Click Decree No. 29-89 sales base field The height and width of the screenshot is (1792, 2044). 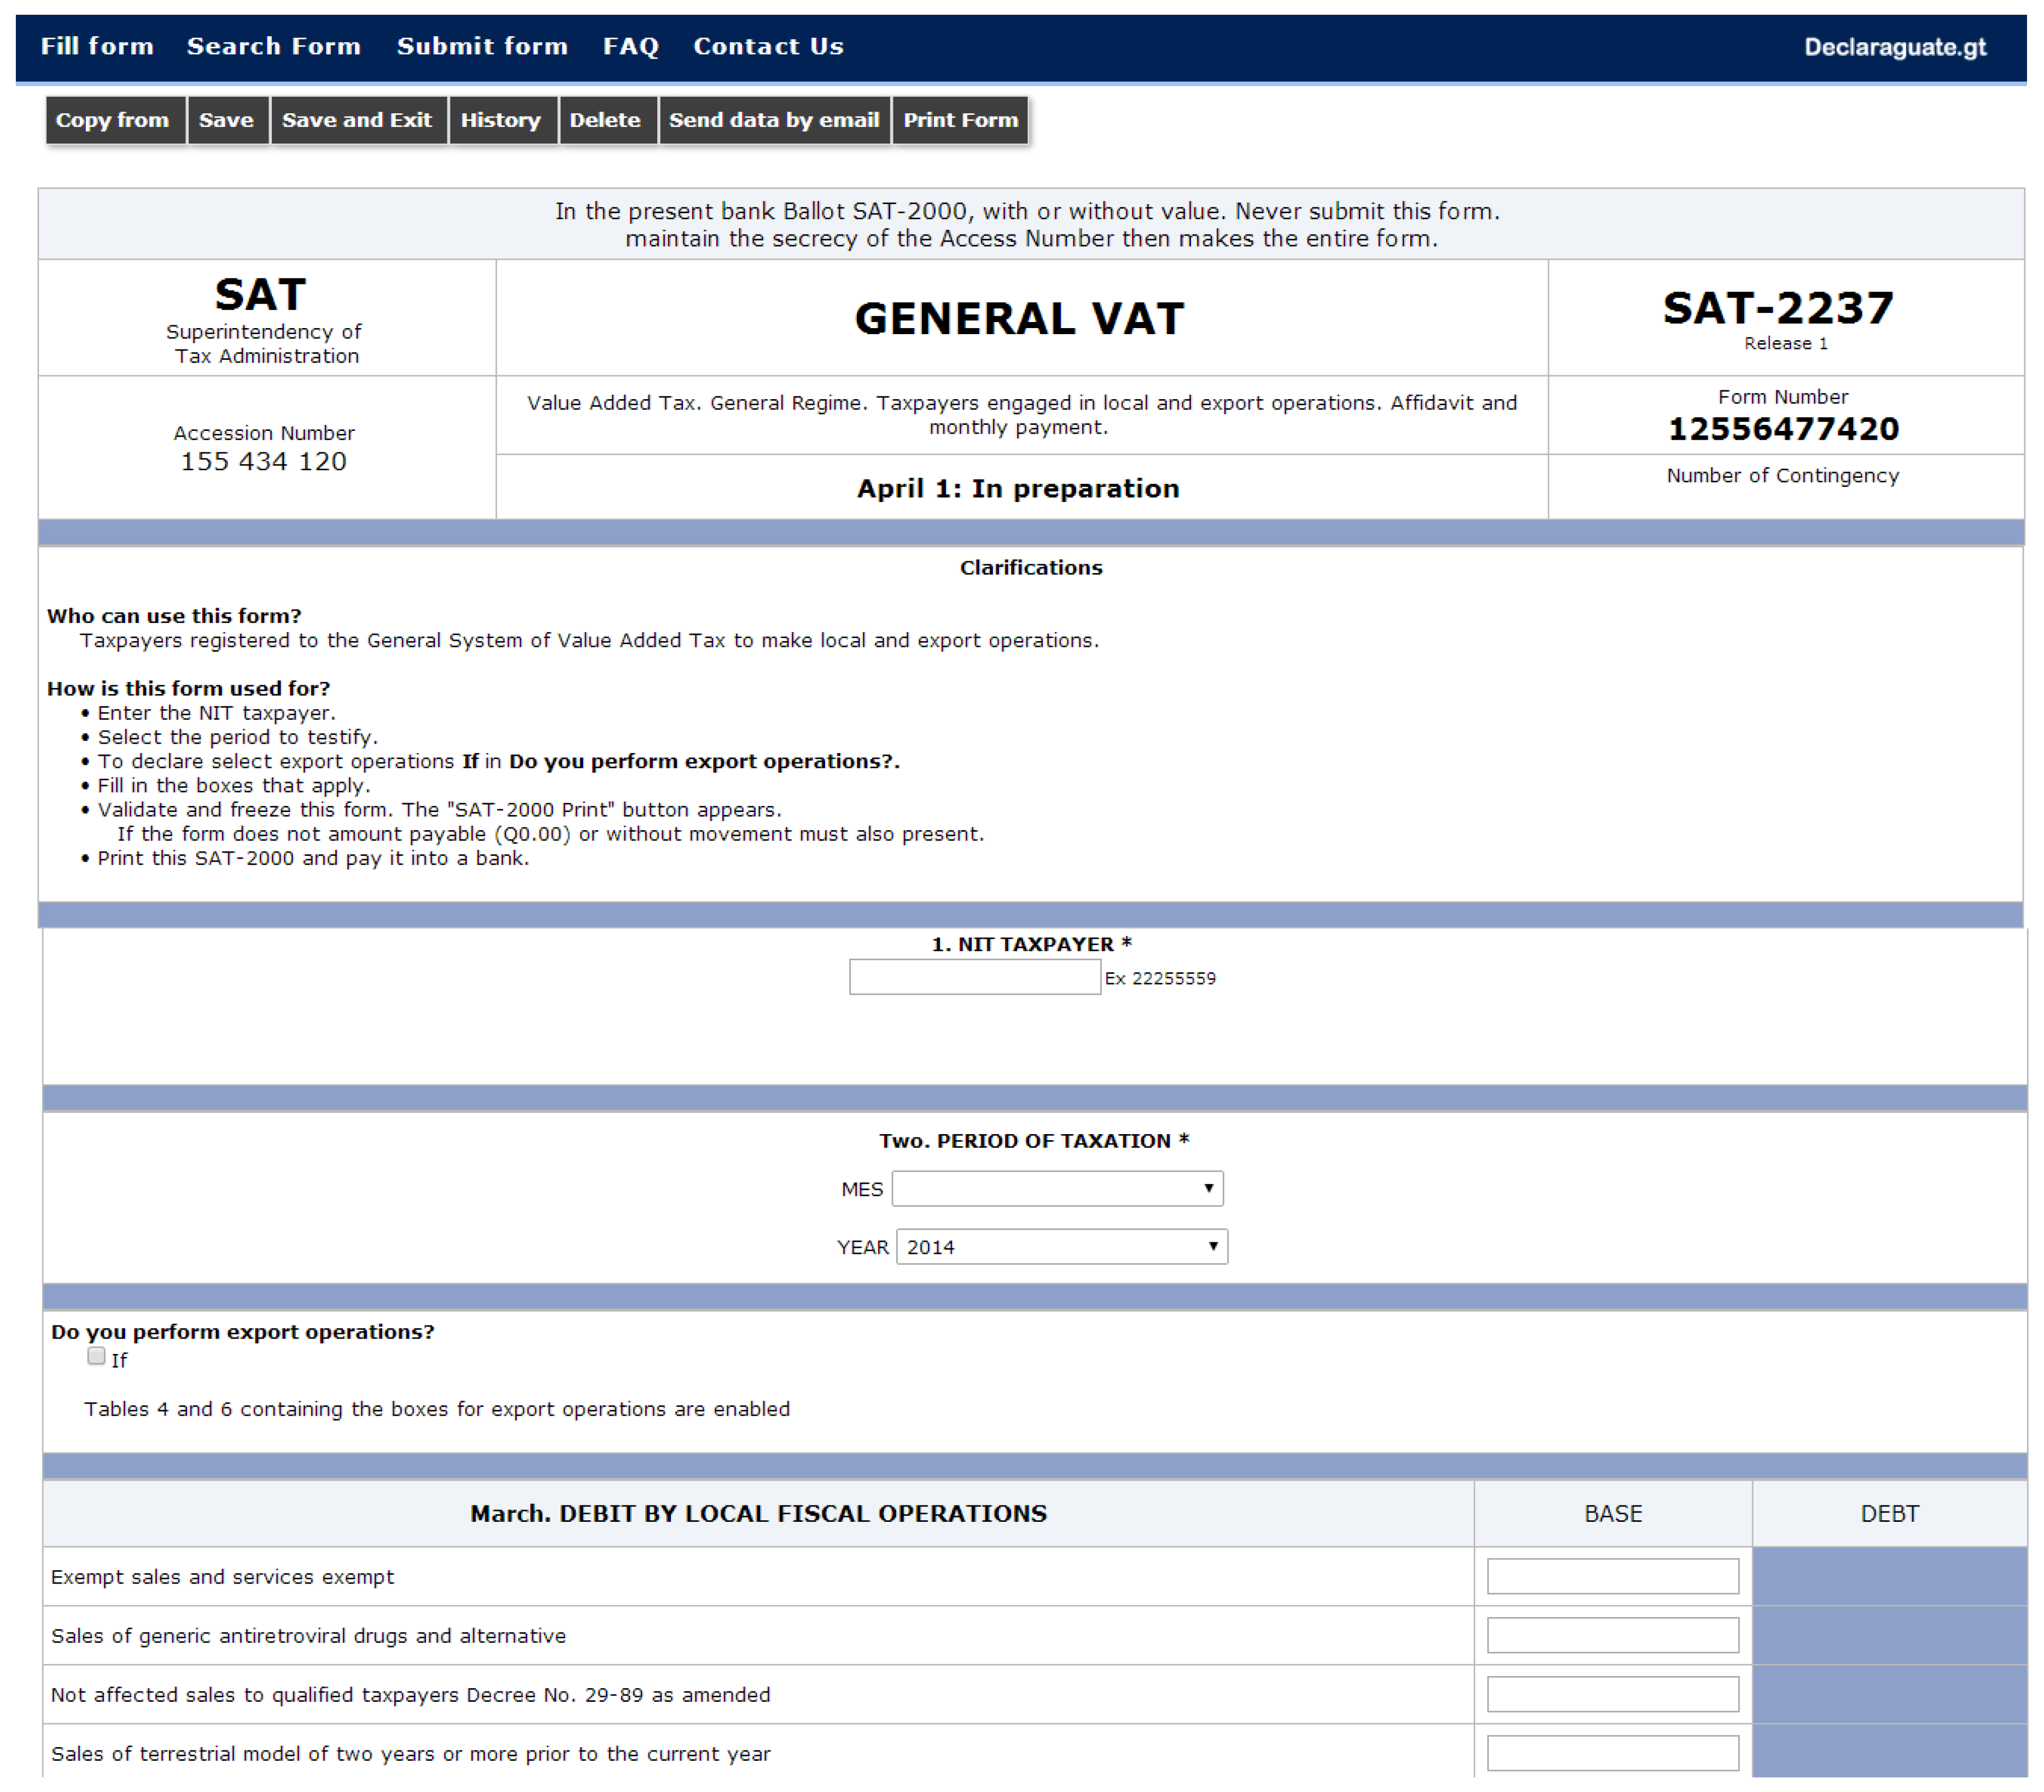pyautogui.click(x=1612, y=1694)
